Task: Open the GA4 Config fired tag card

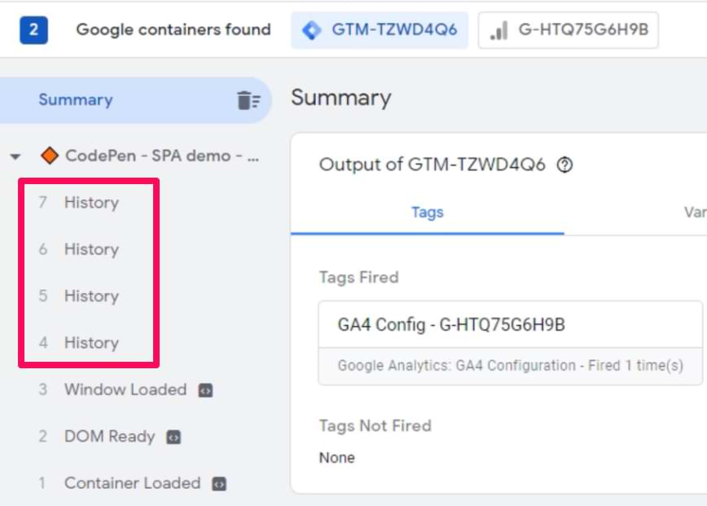Action: tap(510, 342)
